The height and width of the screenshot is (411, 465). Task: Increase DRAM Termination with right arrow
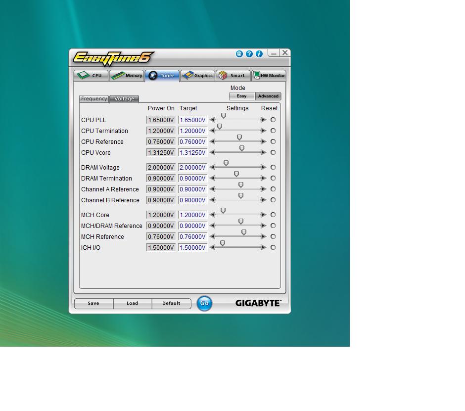point(264,178)
